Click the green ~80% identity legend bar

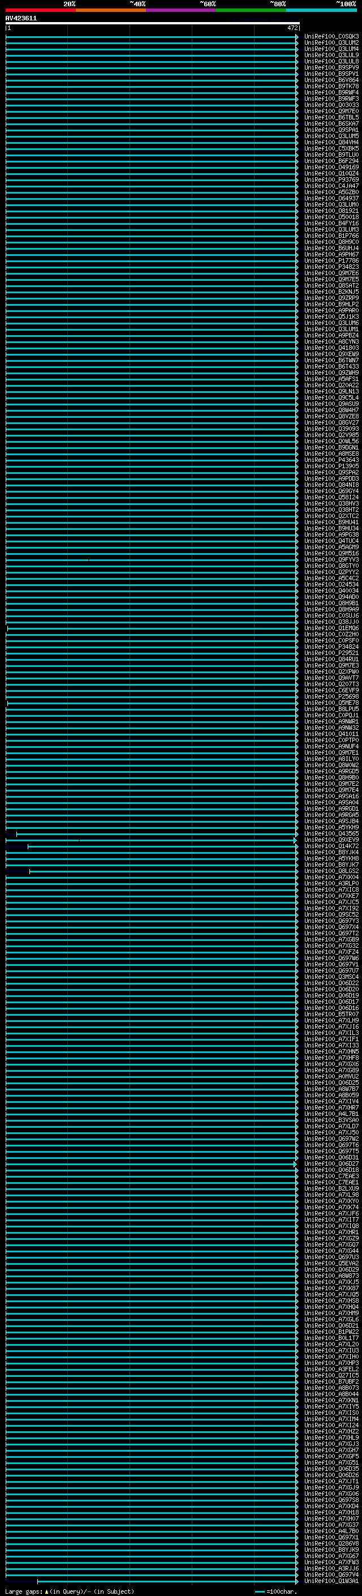tap(251, 10)
